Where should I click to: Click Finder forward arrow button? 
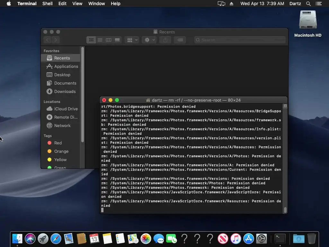coord(56,40)
